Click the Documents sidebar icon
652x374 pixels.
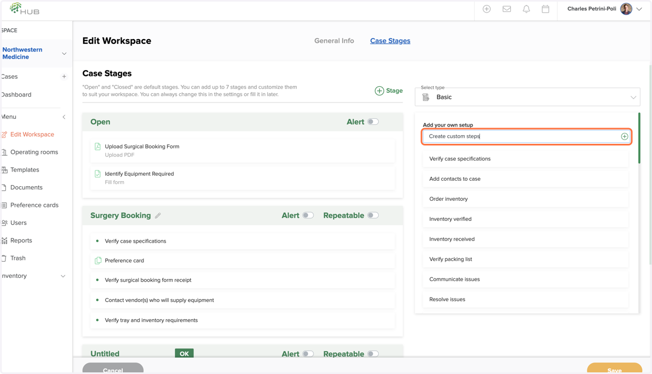[x=4, y=188]
